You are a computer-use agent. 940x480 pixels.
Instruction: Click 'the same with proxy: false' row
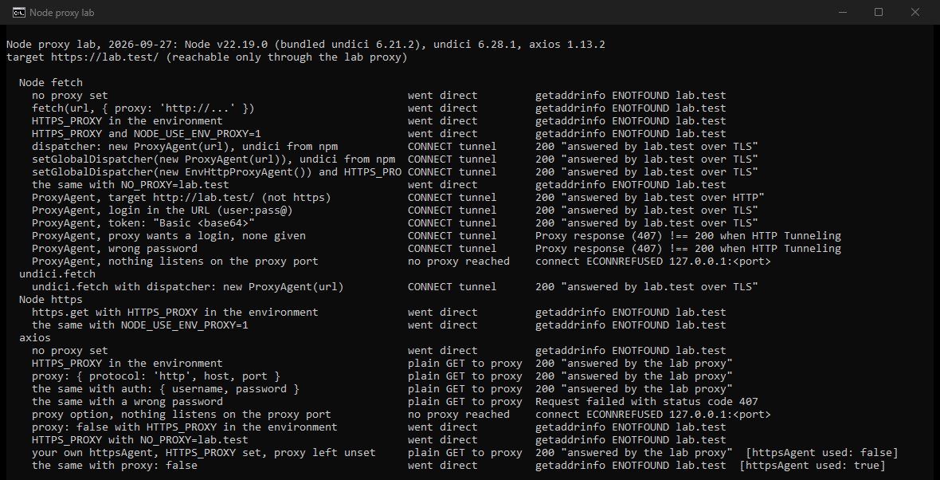(x=459, y=466)
